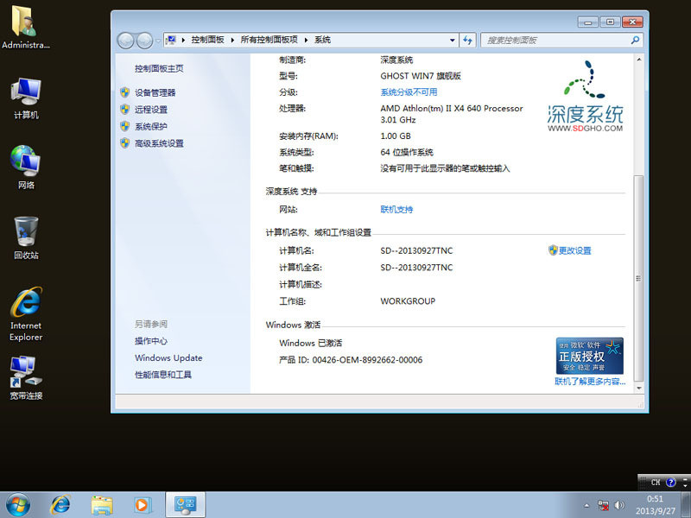Viewport: 691px width, 518px height.
Task: Click the 正版授权 genuine badge image
Action: (x=589, y=356)
